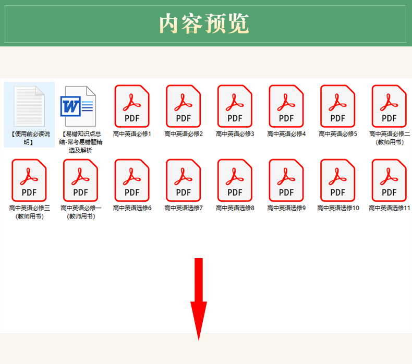Click the file name 高中英语必修5
The width and height of the screenshot is (412, 364).
(x=338, y=134)
